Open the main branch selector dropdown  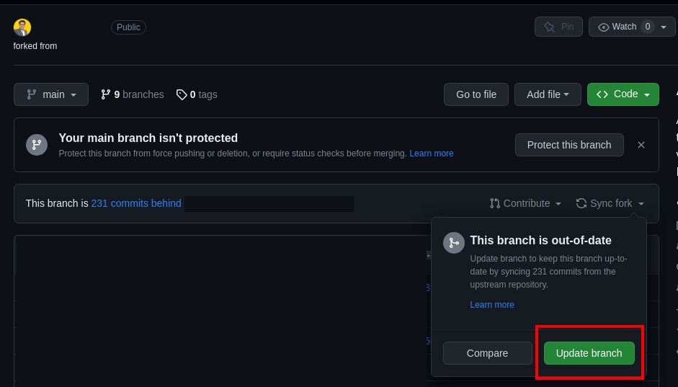51,94
